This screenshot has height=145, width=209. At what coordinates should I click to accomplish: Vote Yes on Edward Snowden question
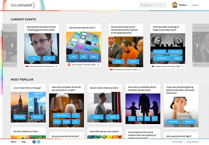tap(34, 58)
